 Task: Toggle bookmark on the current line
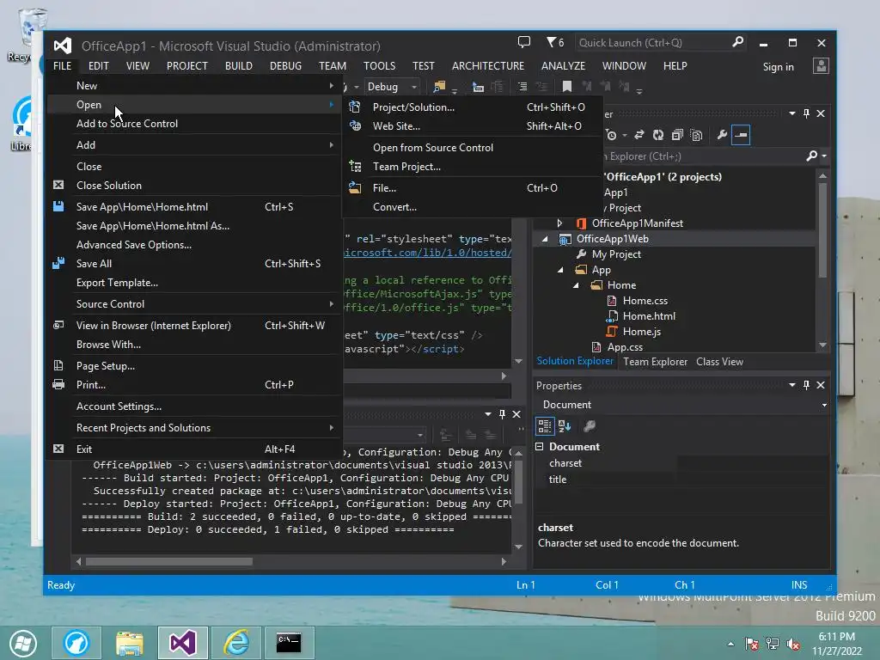click(x=567, y=87)
